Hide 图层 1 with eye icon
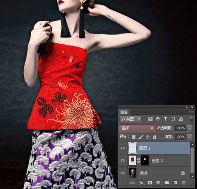 [x=123, y=148]
